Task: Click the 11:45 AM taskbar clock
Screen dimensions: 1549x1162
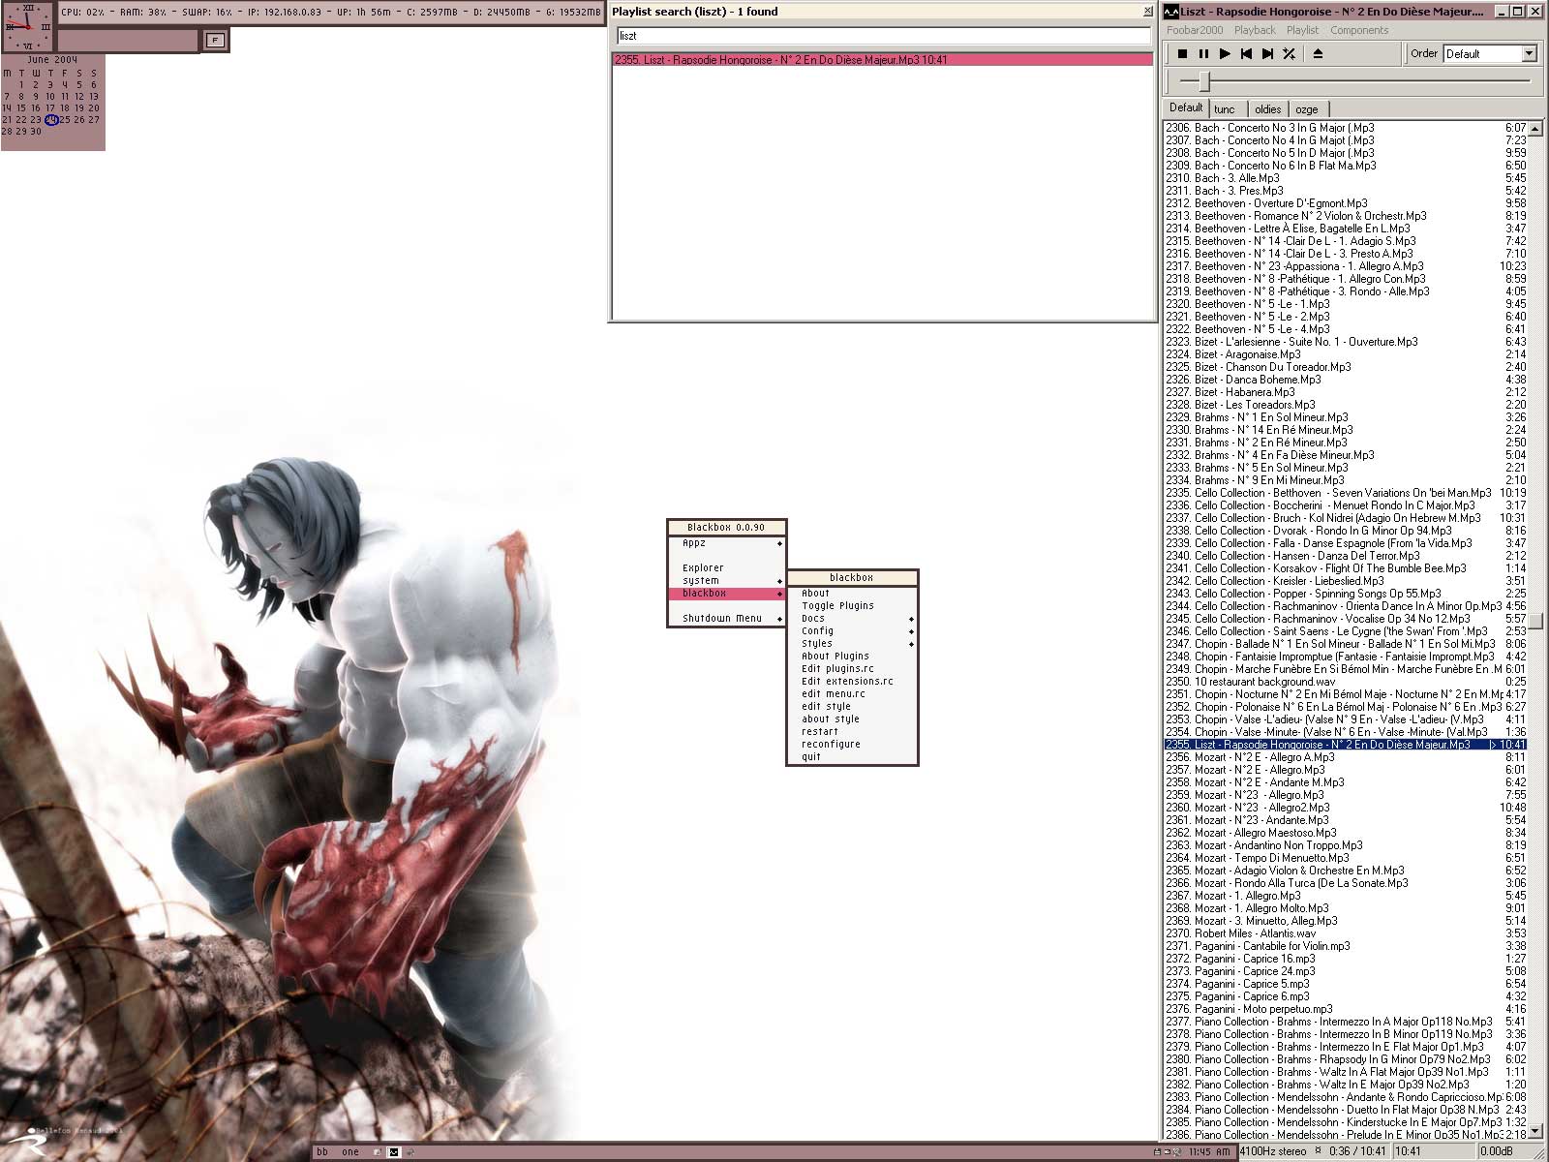Action: coord(1209,1152)
